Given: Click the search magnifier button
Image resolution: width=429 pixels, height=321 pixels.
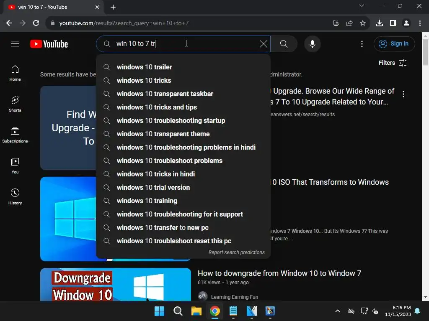Looking at the screenshot, I should (284, 43).
